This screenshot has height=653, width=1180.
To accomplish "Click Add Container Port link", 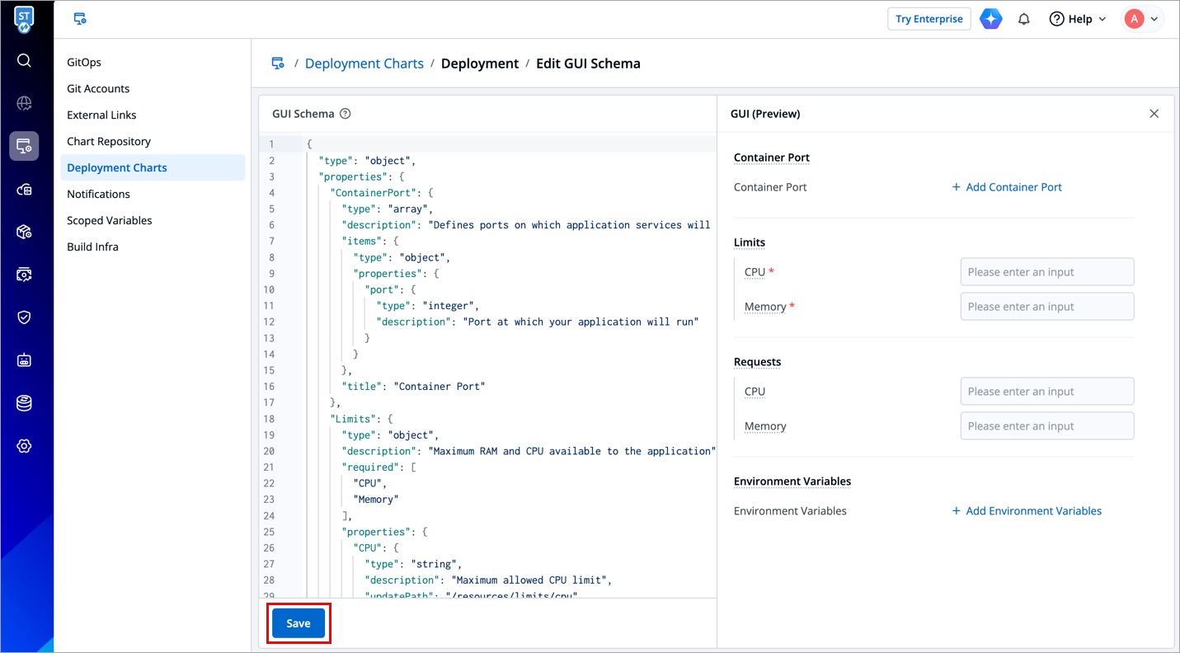I will pyautogui.click(x=1007, y=187).
